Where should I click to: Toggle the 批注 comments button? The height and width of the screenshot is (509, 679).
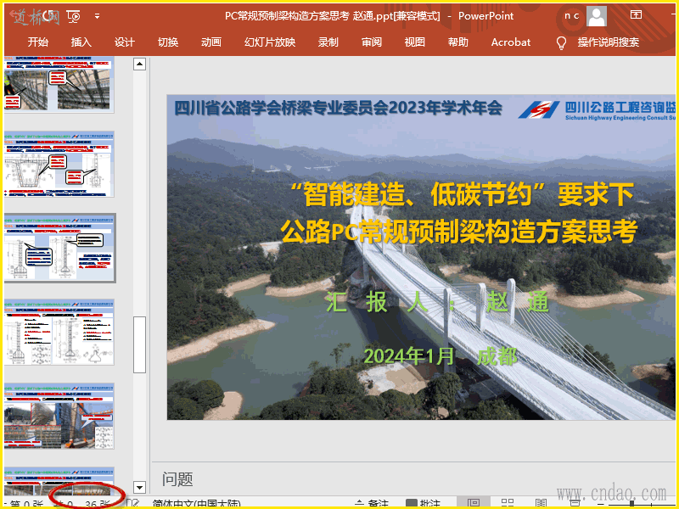pyautogui.click(x=423, y=504)
